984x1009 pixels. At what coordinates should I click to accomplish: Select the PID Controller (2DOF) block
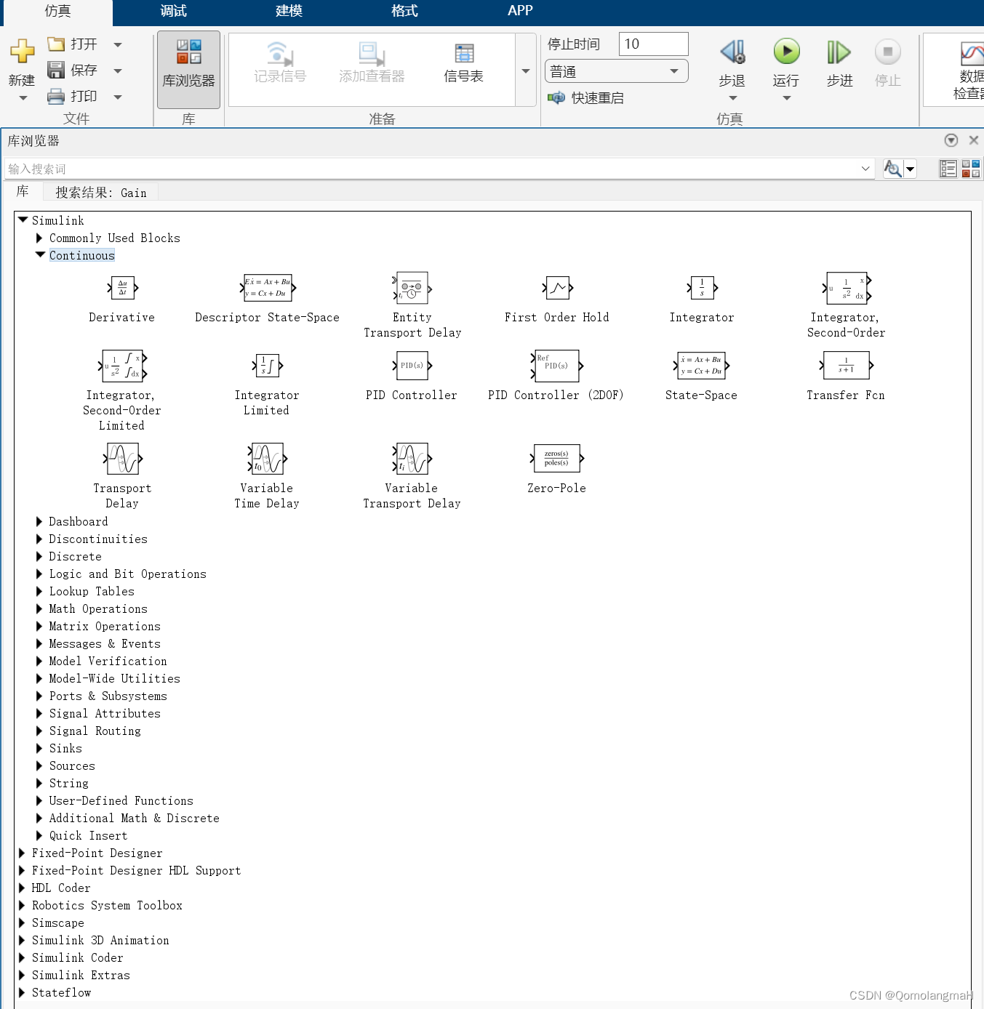(x=557, y=366)
